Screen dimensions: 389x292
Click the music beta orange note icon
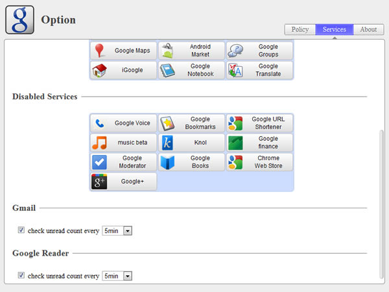coord(99,143)
